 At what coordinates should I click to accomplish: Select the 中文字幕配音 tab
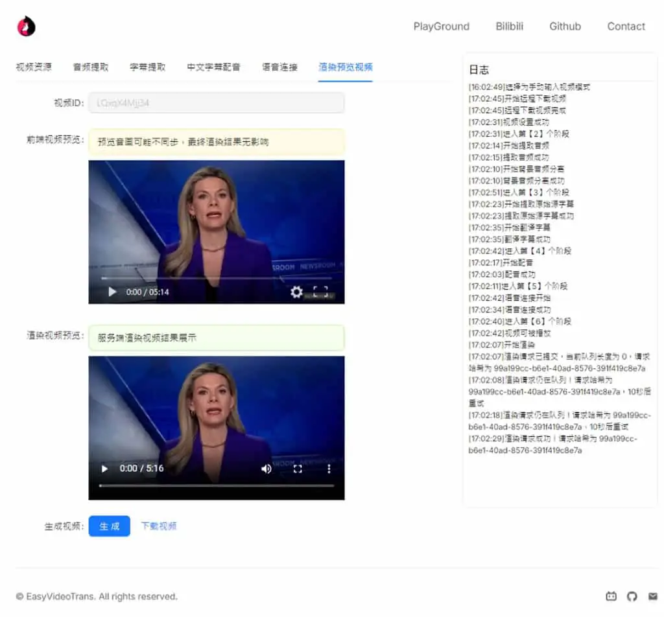[x=213, y=67]
